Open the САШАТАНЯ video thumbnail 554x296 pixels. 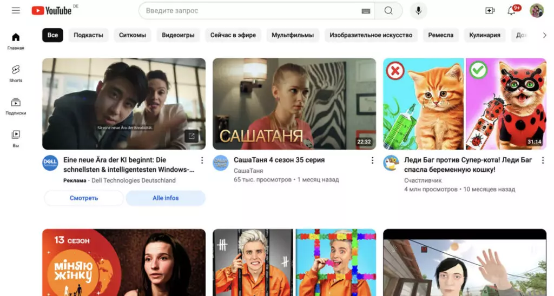pyautogui.click(x=294, y=104)
